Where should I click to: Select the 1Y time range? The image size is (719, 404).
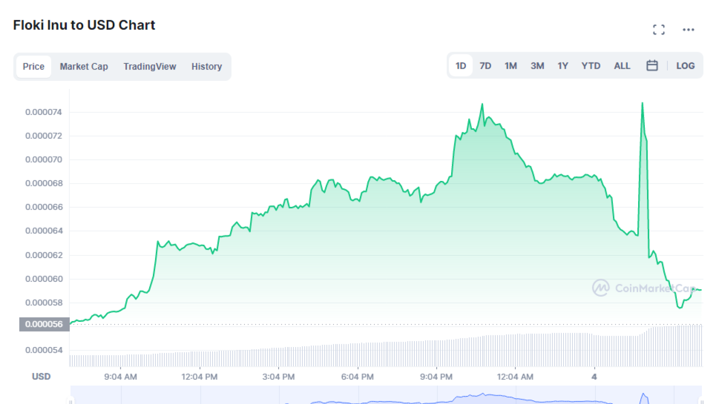[563, 66]
